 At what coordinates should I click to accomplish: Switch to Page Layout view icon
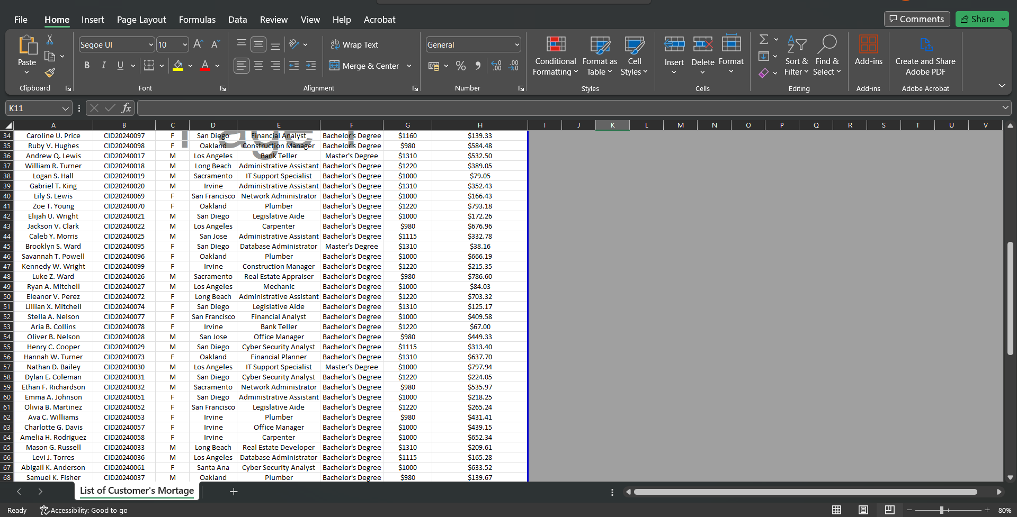863,510
